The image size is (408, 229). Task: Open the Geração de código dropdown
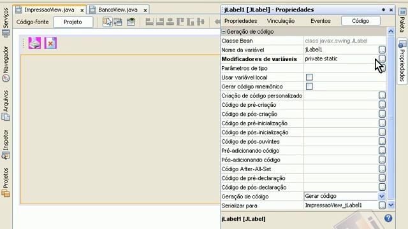[382, 197]
